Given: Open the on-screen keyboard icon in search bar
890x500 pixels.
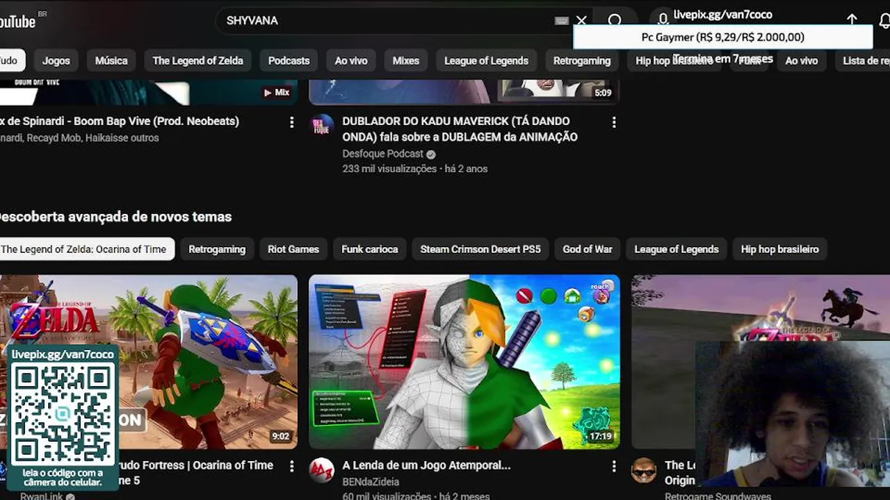Looking at the screenshot, I should (562, 21).
